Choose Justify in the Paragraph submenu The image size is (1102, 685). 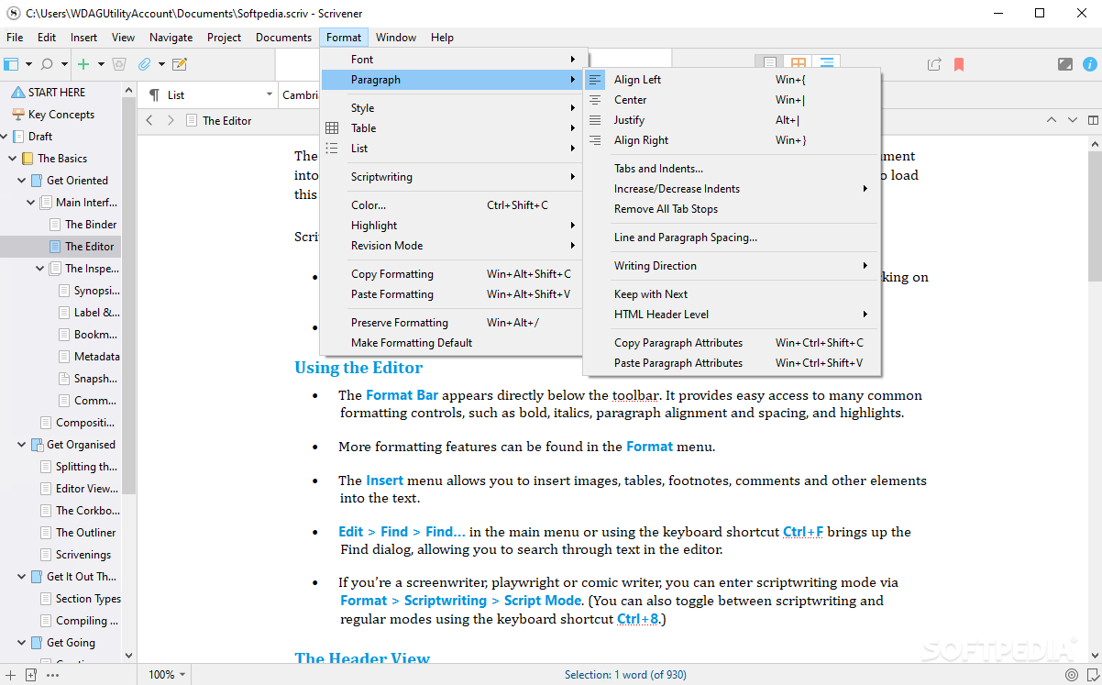tap(732, 120)
